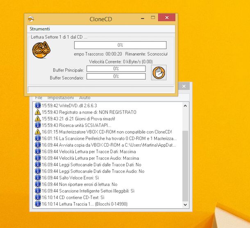Viewport: 250px width, 228px height.
Task: Select log text 'Non riportare errori di lettura: No'
Action: click(x=89, y=184)
